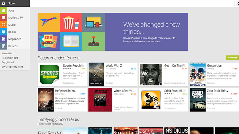
Task: Open the Apps android icon
Action: (3, 10)
